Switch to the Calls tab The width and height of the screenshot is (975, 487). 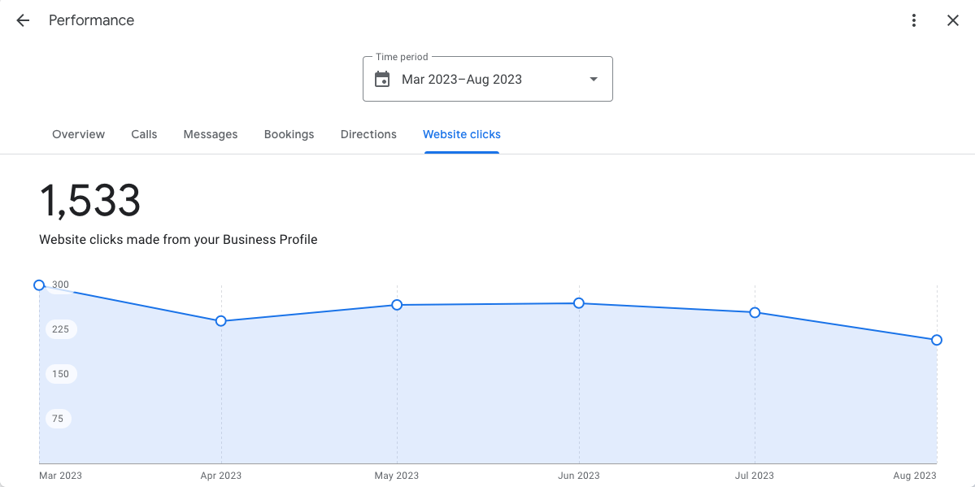144,134
